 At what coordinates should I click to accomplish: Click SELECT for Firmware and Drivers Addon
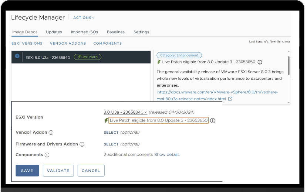click(111, 144)
